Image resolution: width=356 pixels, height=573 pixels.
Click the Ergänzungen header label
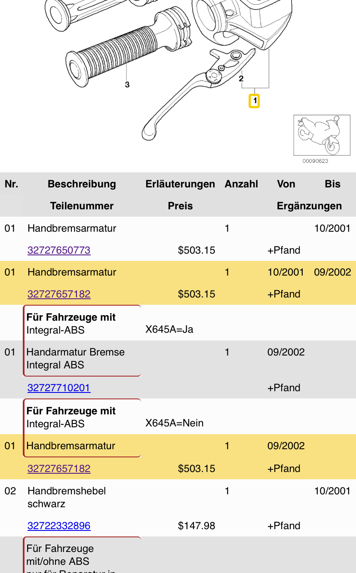(309, 206)
